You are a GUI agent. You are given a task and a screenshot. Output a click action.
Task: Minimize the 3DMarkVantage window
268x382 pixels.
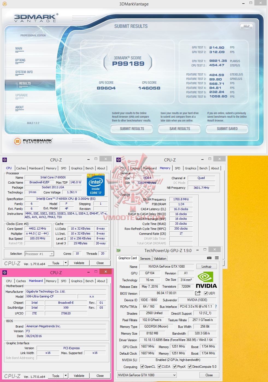pyautogui.click(x=243, y=3)
